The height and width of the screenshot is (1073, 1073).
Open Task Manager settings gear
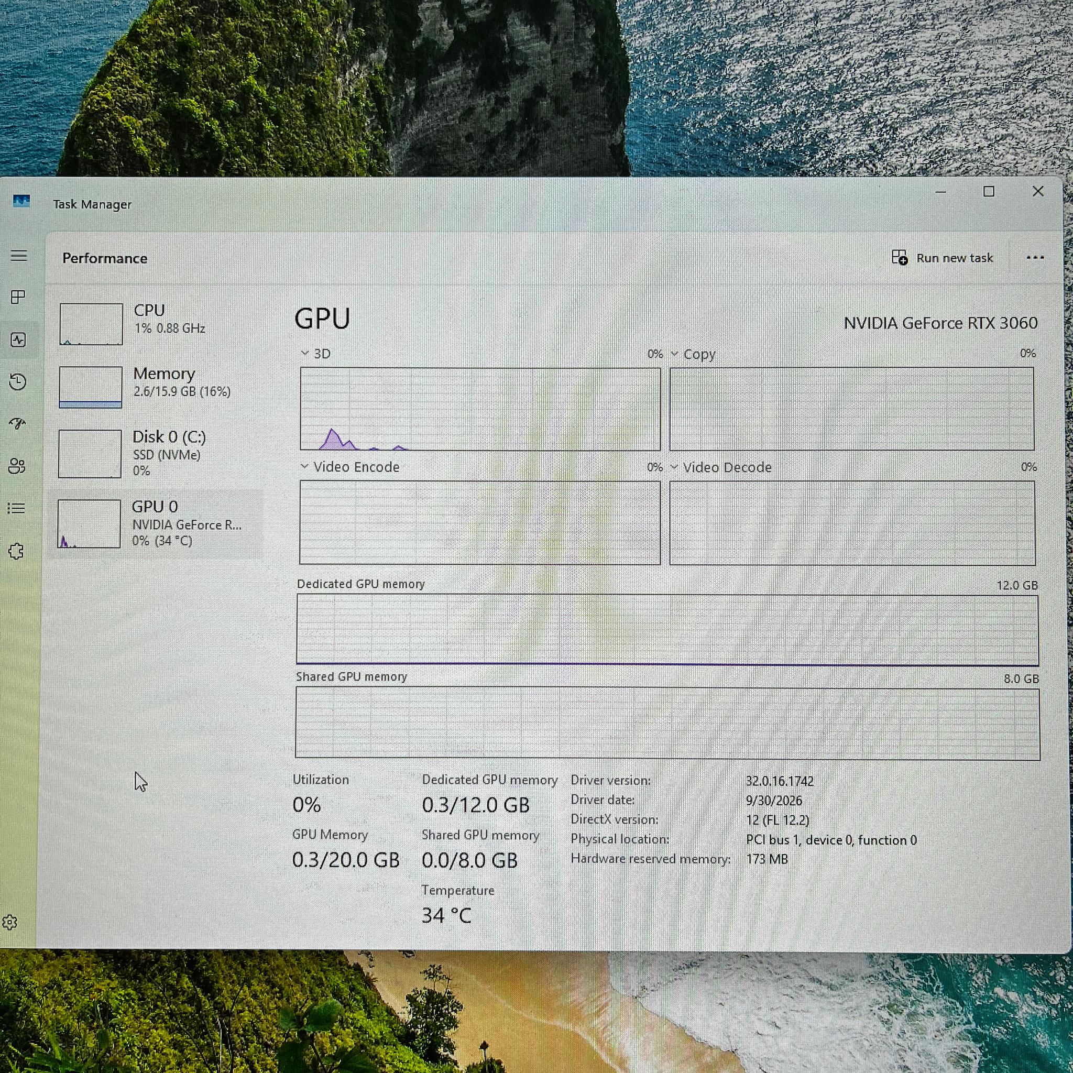(x=10, y=923)
